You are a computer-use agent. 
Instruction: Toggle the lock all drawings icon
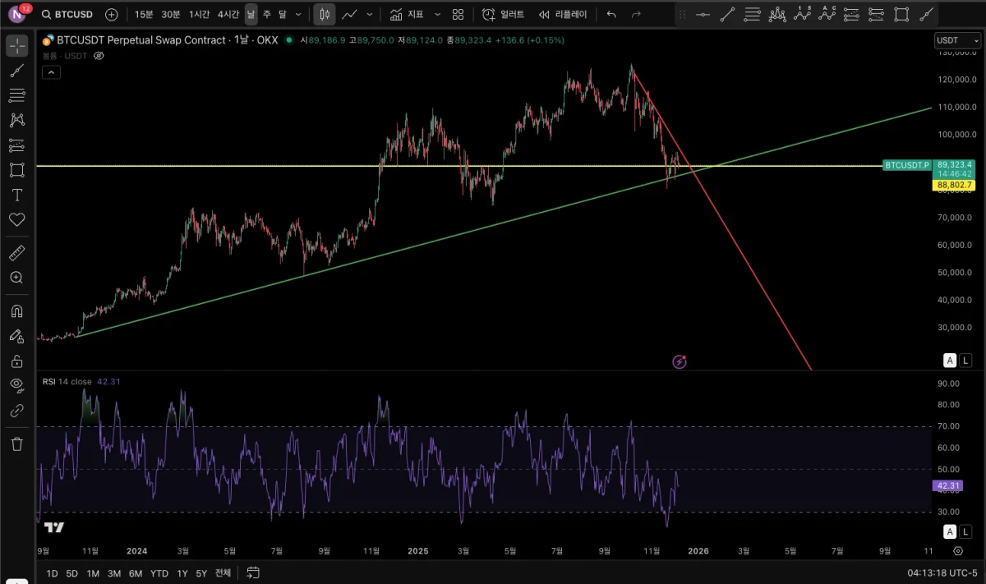pyautogui.click(x=16, y=361)
